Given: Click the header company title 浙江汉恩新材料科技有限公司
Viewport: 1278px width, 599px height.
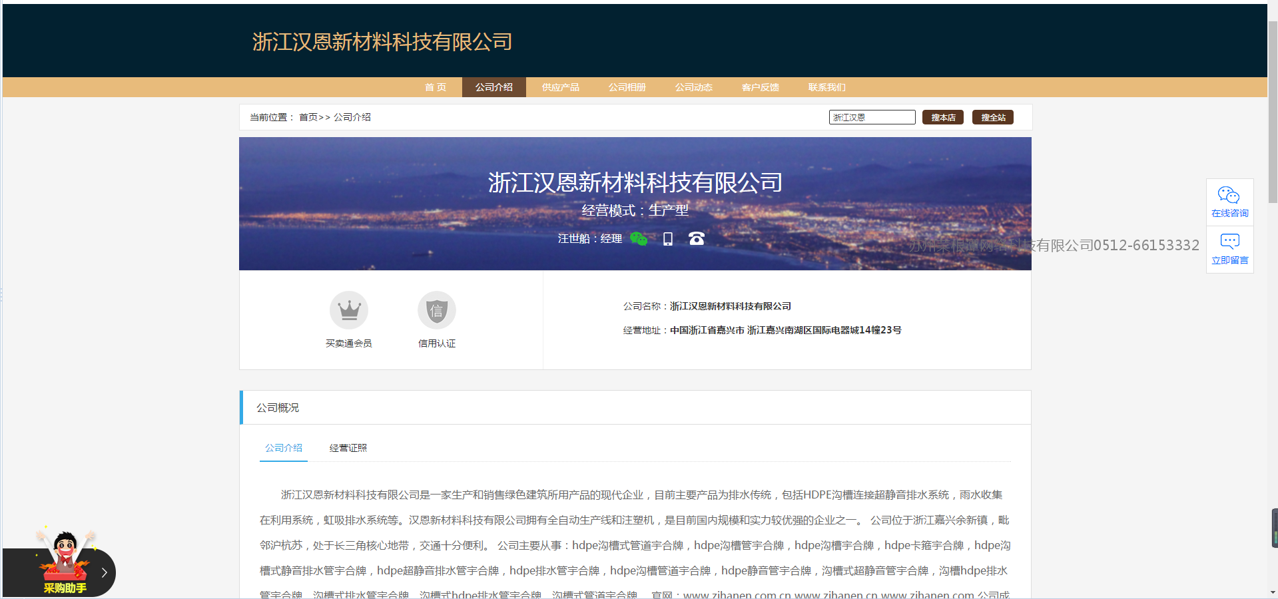Looking at the screenshot, I should pyautogui.click(x=382, y=42).
